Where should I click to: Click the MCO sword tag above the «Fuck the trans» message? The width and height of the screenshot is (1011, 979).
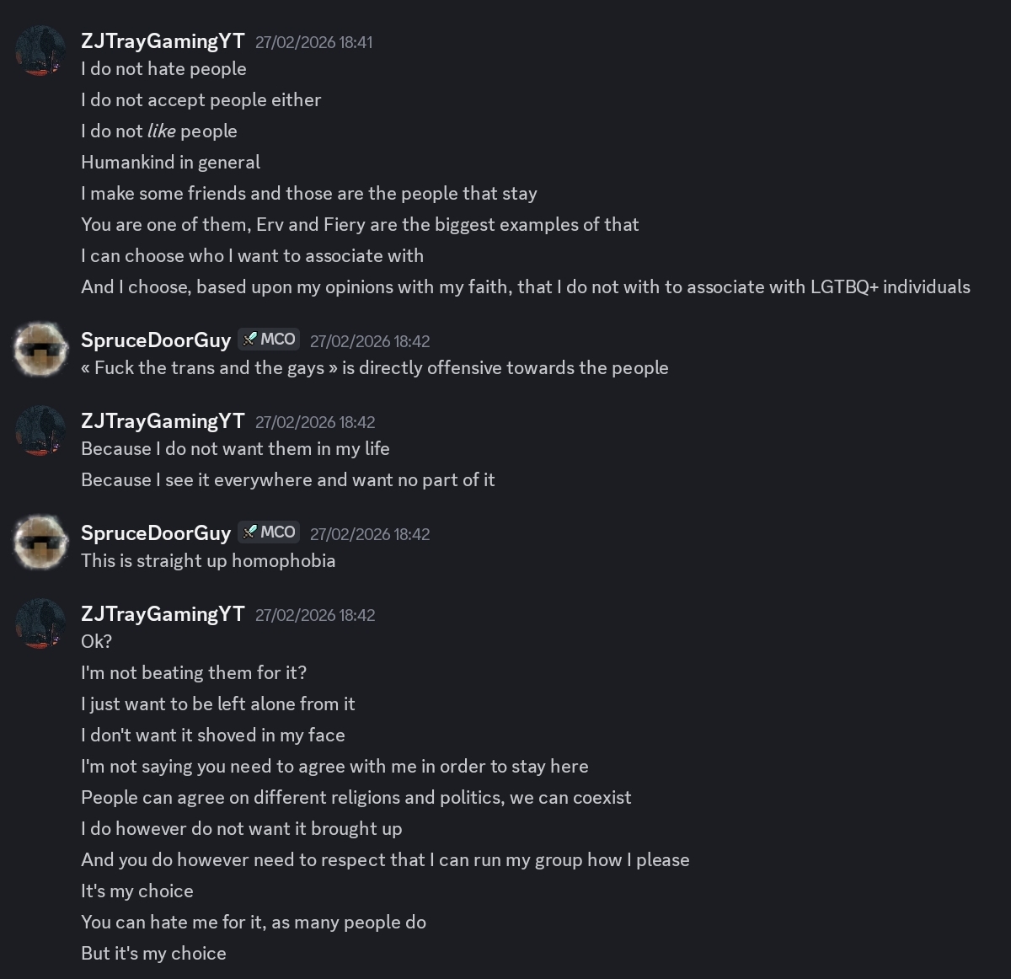269,340
